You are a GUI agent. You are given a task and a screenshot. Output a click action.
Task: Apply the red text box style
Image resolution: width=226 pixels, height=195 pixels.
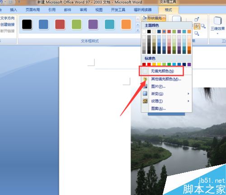coord(60,24)
